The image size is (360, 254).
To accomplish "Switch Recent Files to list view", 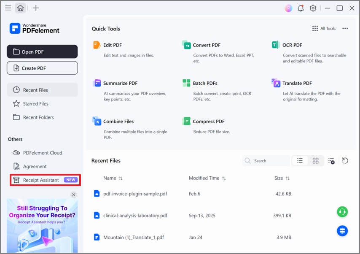I will coord(300,161).
